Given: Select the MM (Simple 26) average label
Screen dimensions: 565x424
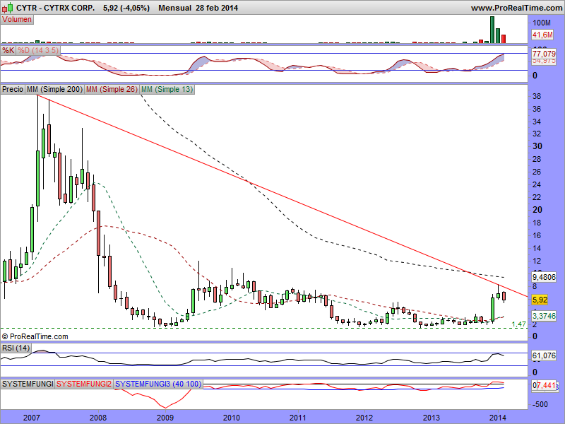Looking at the screenshot, I should (112, 89).
